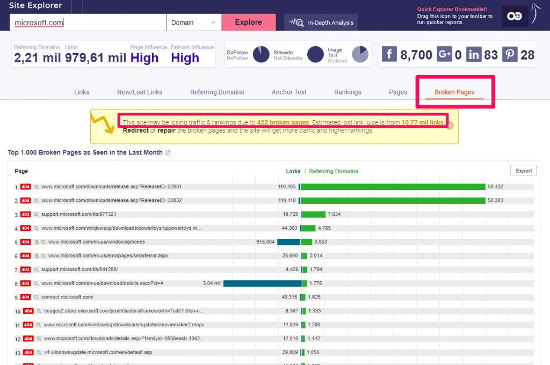This screenshot has width=550, height=365.
Task: Open help icon beside Top 1.000 Broken Pages
Action: coord(168,152)
